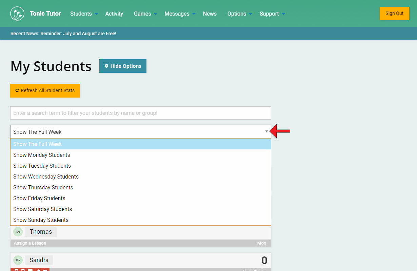The width and height of the screenshot is (417, 271).
Task: Click the Sign Out button
Action: [x=394, y=14]
